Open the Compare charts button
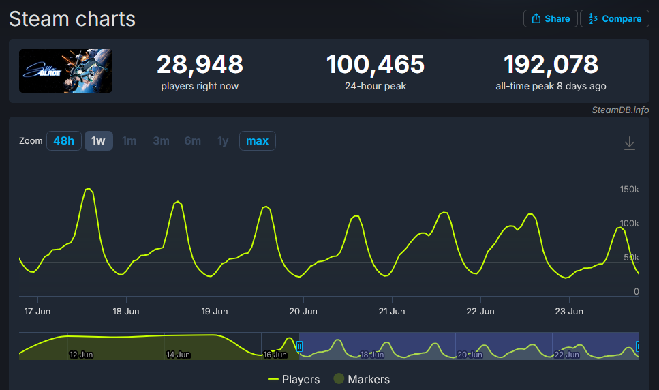The width and height of the screenshot is (659, 390). pyautogui.click(x=615, y=18)
